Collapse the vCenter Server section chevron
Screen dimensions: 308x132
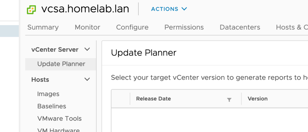[87, 49]
